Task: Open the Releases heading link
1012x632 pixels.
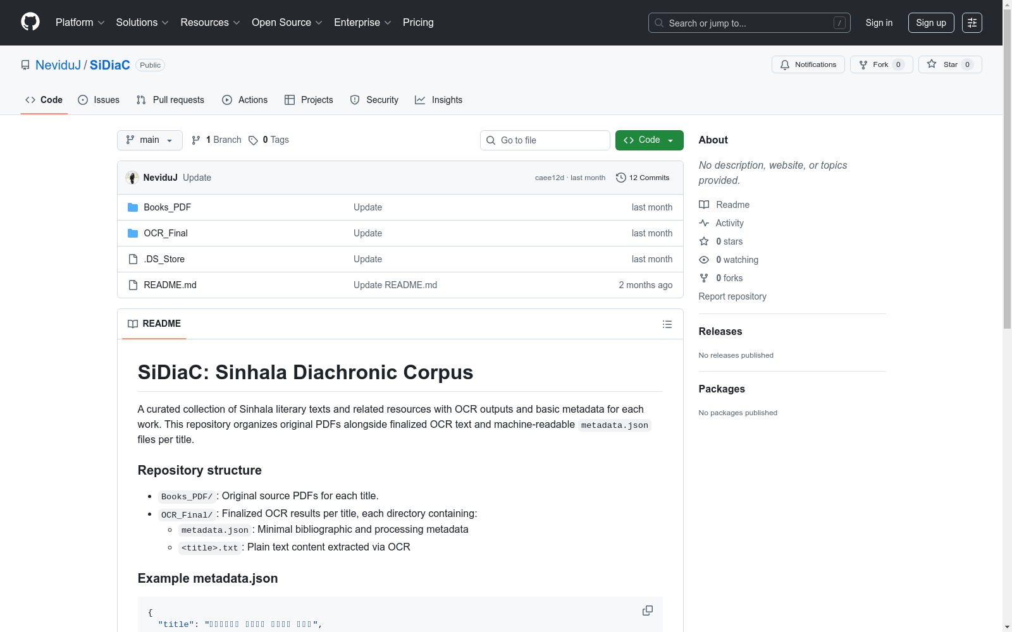Action: click(720, 331)
